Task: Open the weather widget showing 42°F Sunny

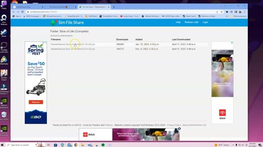Action: (221, 145)
